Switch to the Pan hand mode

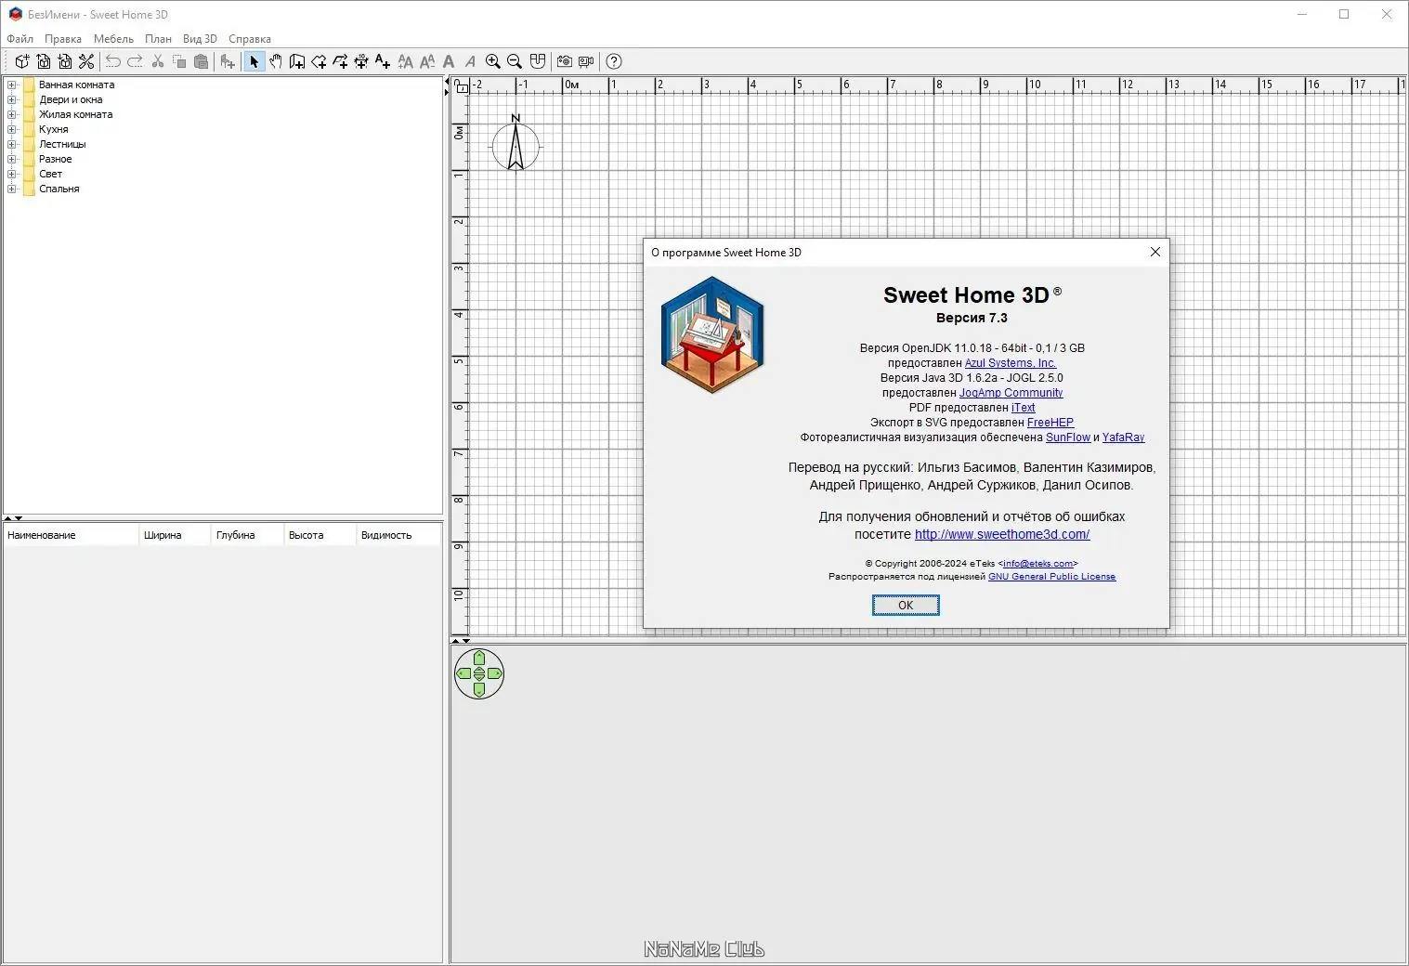tap(276, 61)
